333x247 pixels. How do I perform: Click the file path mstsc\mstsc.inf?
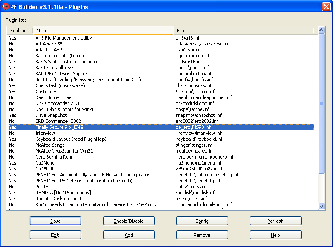[x=191, y=199]
